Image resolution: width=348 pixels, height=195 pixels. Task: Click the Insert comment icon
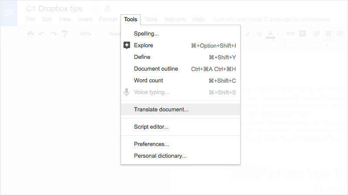click(x=302, y=33)
